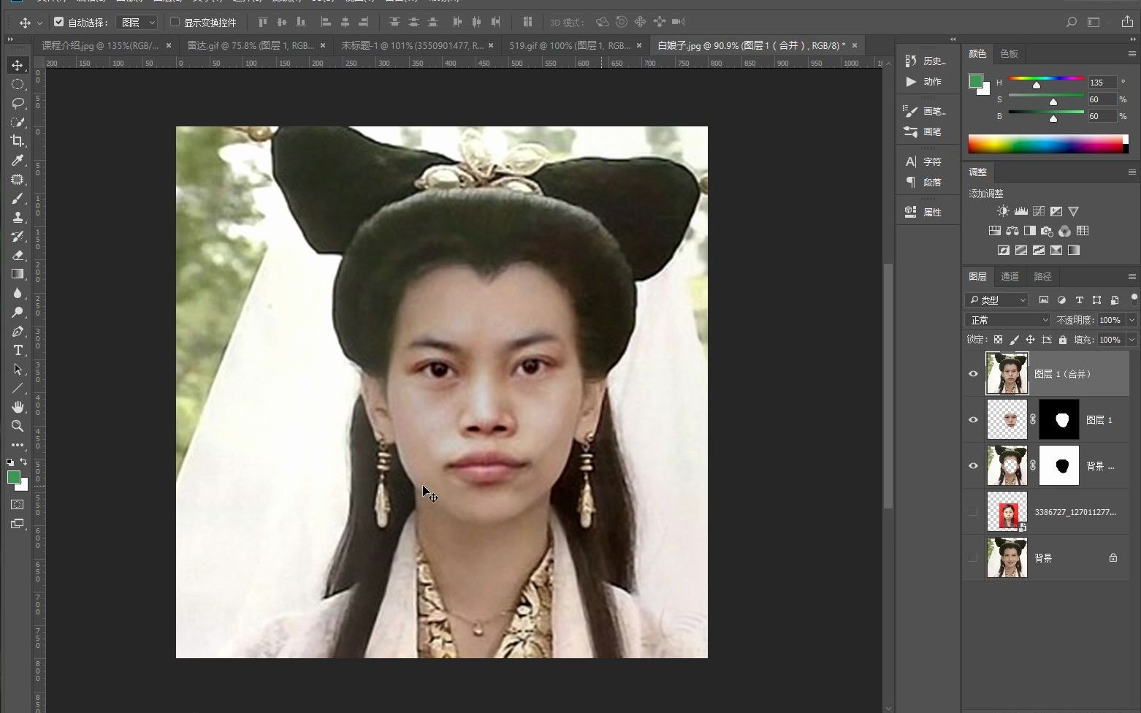
Task: Switch to the 未标题-1 document tab
Action: [x=412, y=45]
